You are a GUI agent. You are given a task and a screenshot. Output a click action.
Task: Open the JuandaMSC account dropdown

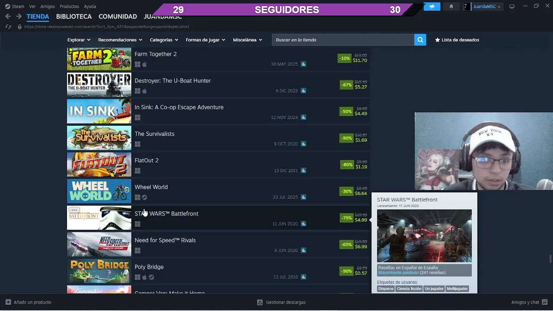click(x=482, y=6)
